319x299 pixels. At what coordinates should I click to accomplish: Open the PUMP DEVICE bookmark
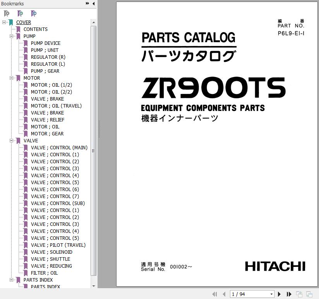(x=46, y=43)
